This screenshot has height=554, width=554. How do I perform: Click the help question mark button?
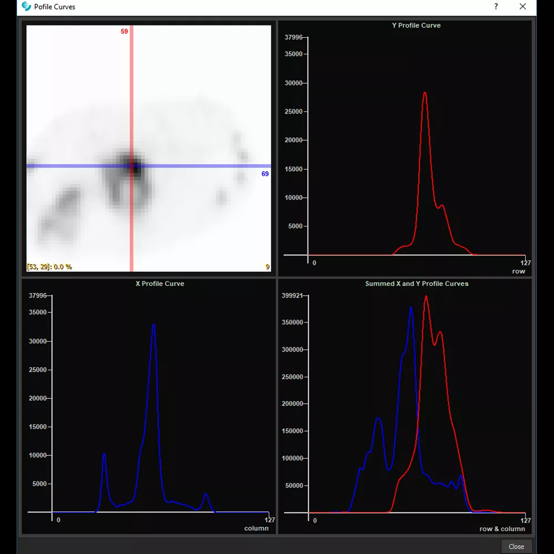click(x=496, y=6)
